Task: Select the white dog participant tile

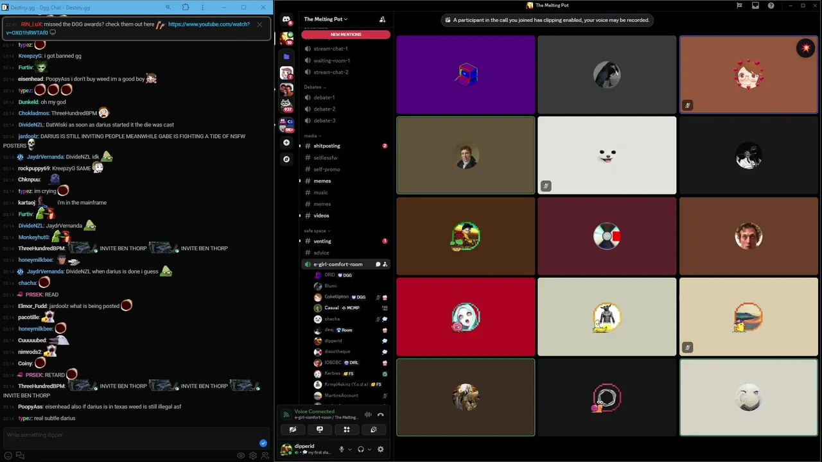Action: [607, 155]
